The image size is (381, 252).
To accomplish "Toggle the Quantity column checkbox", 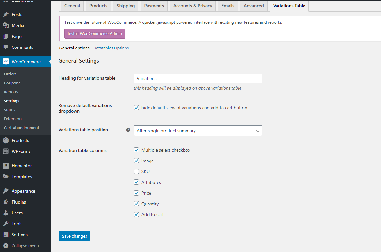I will [x=136, y=204].
